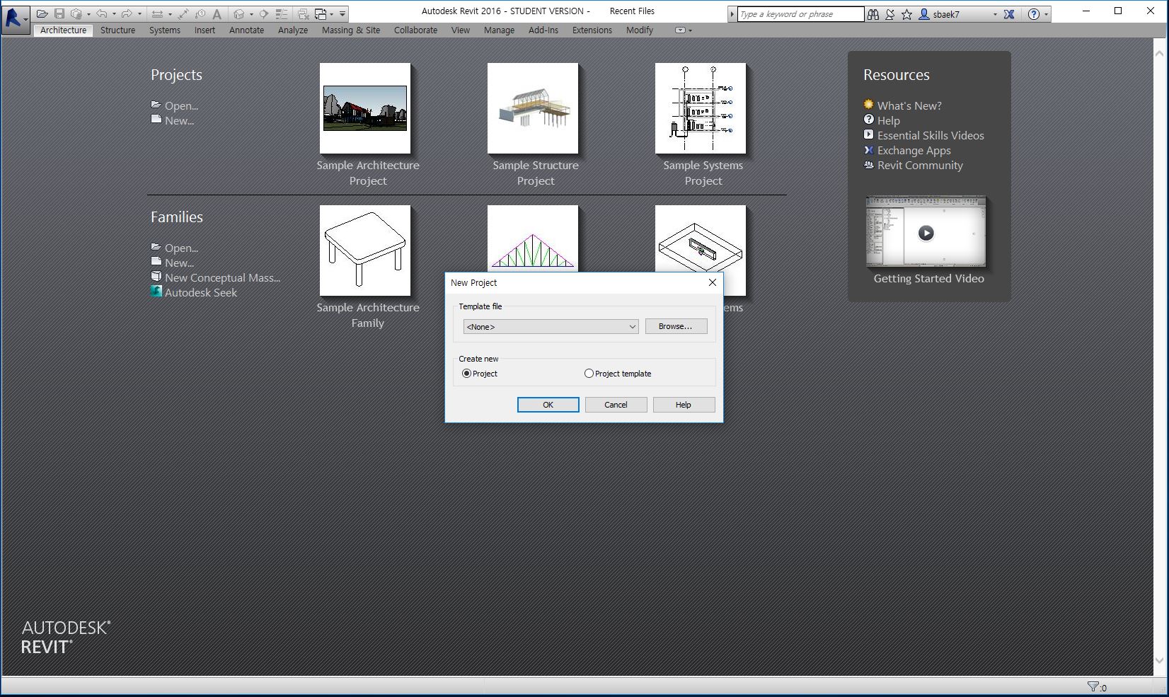Expand the Help menu dropdown arrow

[1046, 14]
